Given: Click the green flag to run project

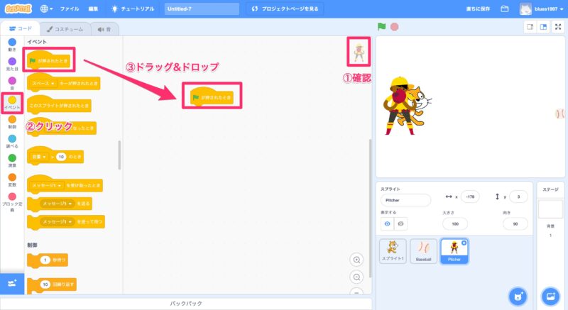Looking at the screenshot, I should pos(382,27).
